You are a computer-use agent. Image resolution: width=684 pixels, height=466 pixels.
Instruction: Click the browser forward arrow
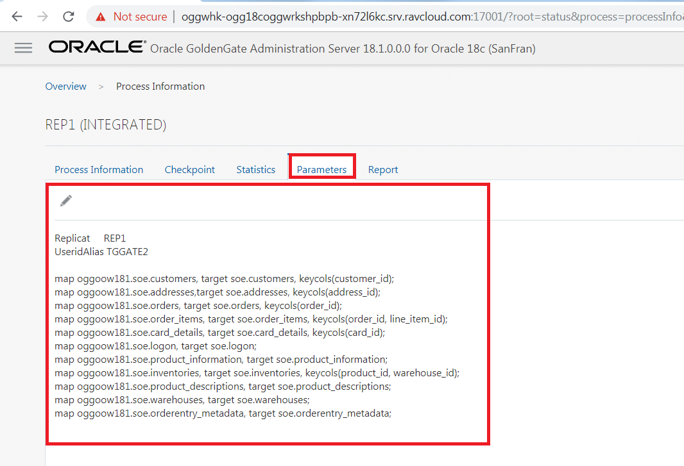coord(43,17)
